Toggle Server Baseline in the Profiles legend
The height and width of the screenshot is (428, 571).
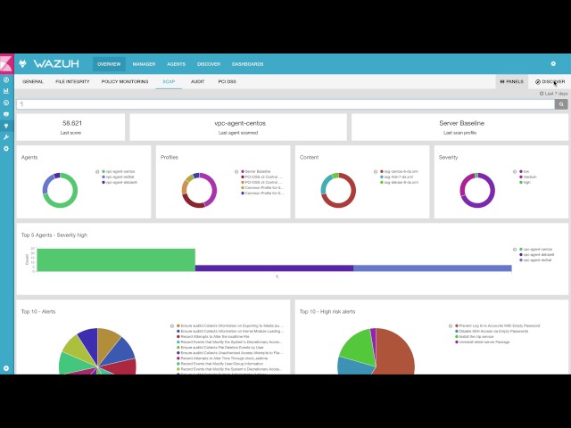coord(256,171)
